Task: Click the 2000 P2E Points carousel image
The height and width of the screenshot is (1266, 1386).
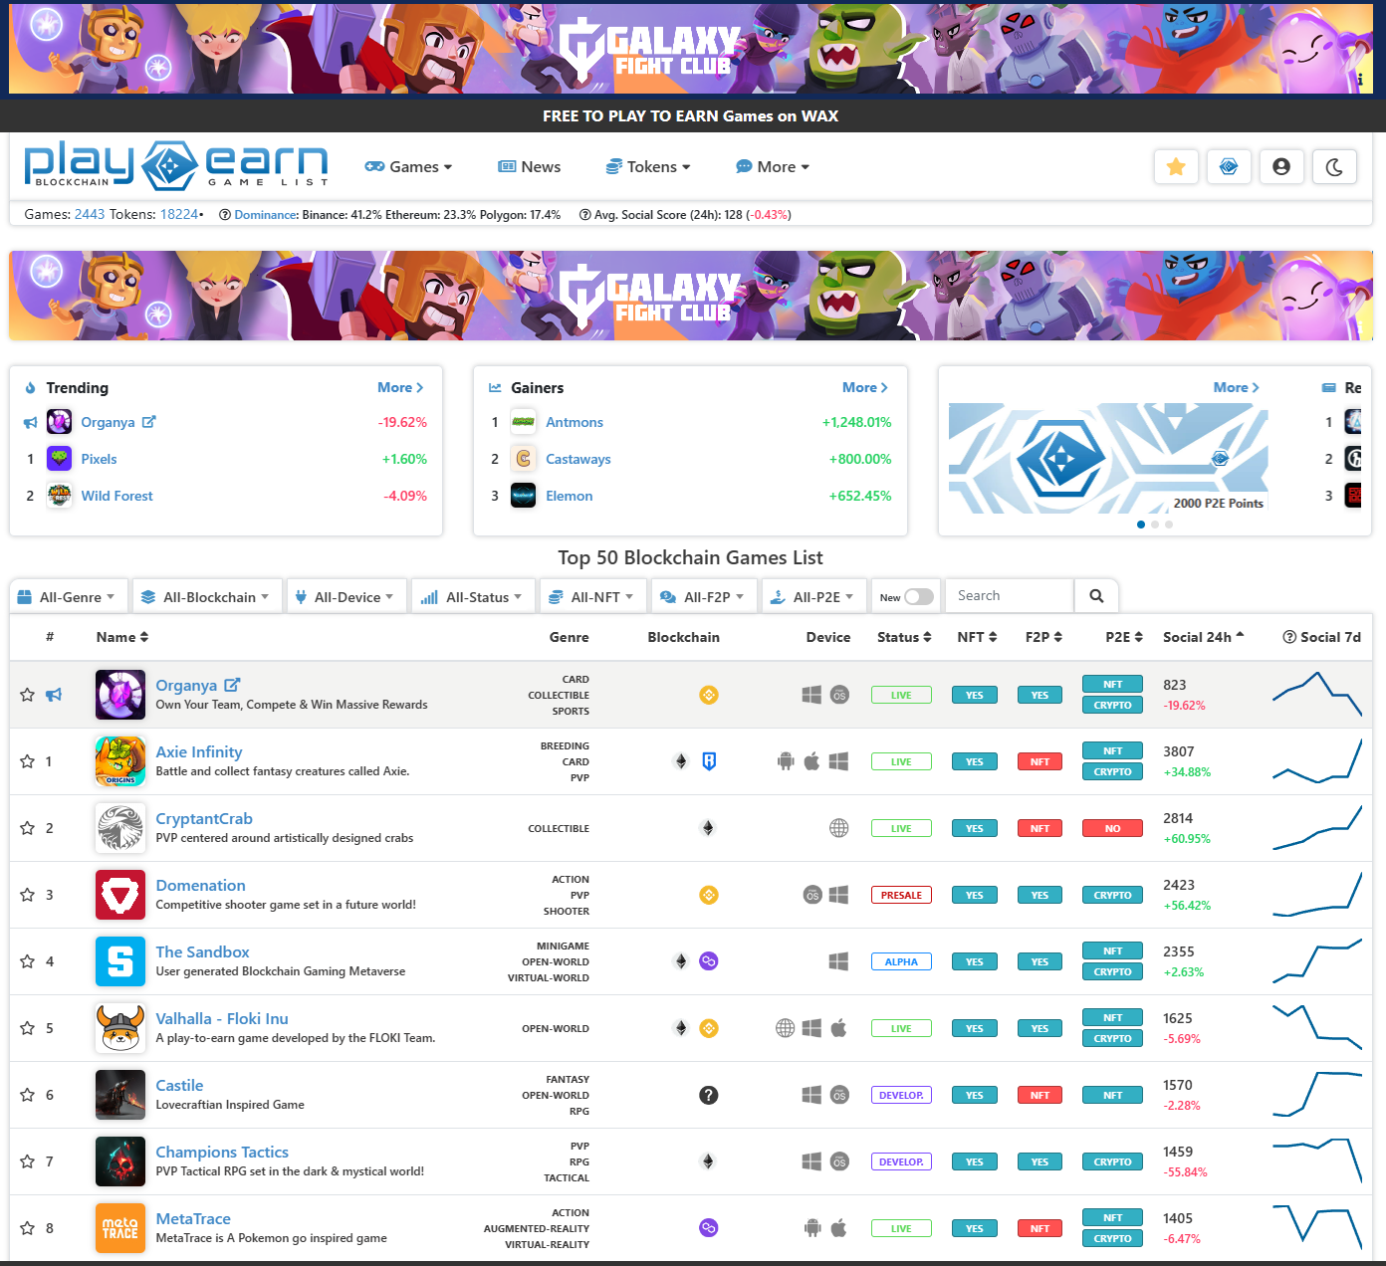Action: click(1108, 459)
